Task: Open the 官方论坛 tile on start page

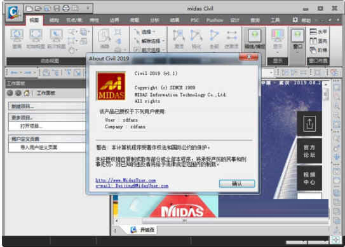Action: coord(309,151)
